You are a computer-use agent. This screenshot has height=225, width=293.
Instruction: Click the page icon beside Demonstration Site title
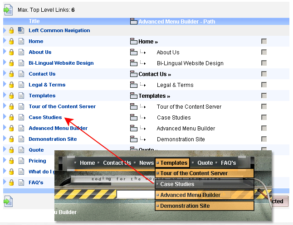click(21, 139)
